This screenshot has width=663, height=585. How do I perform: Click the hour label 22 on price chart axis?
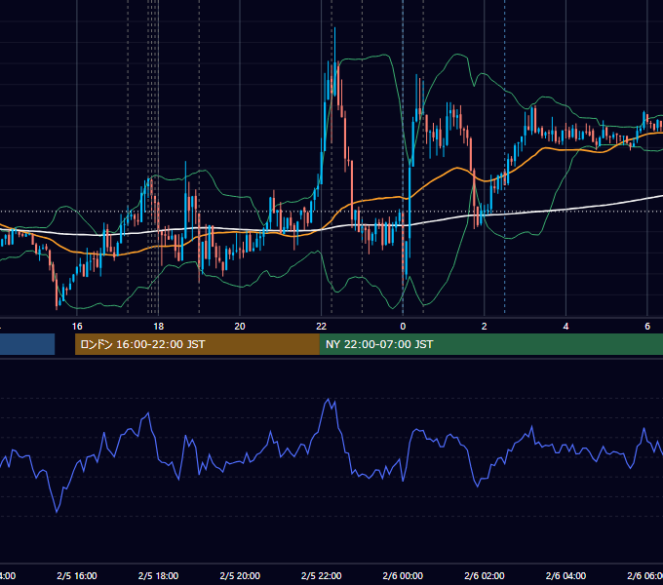tap(322, 327)
